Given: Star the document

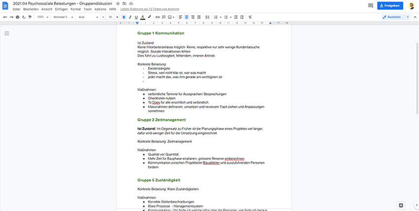Looking at the screenshot, I should tap(118, 4).
